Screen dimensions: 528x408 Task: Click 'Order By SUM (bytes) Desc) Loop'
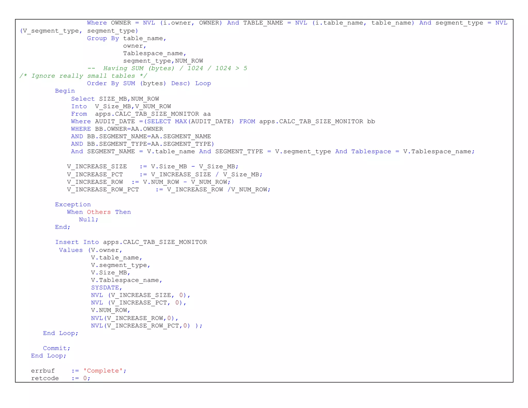(x=149, y=83)
